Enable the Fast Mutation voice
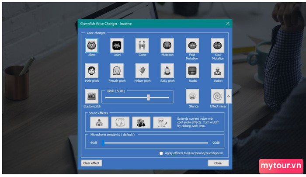 coord(192,45)
